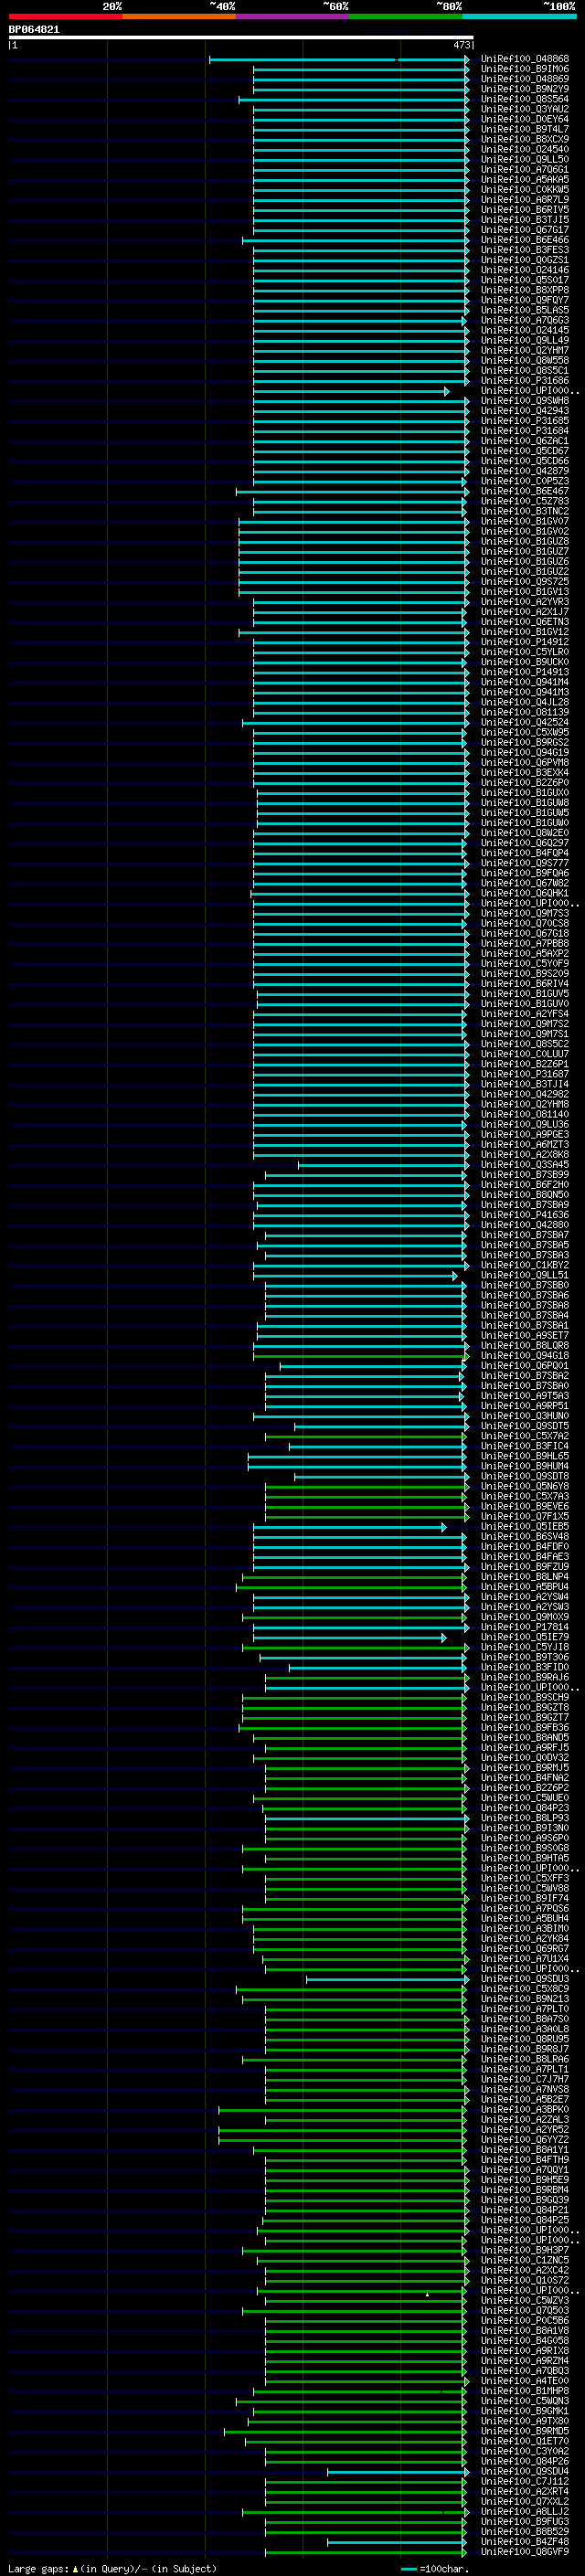Click the white query sequence bar
The height and width of the screenshot is (2576, 585).
click(241, 38)
